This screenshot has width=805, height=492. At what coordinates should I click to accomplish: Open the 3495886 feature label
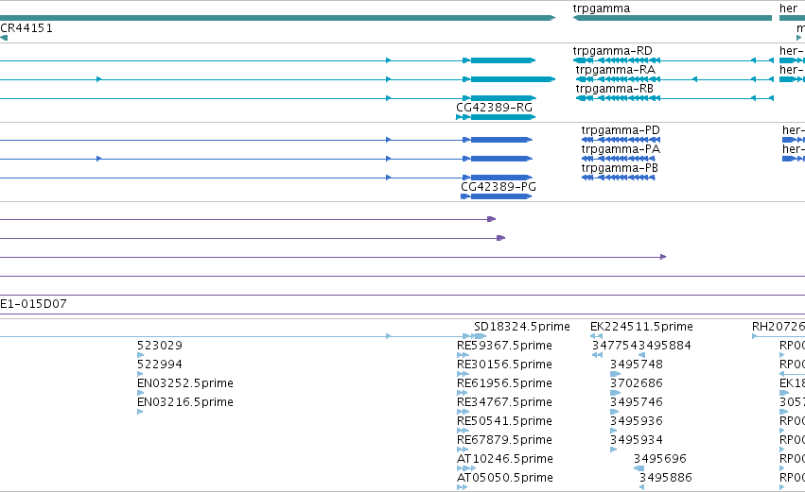coord(665,478)
